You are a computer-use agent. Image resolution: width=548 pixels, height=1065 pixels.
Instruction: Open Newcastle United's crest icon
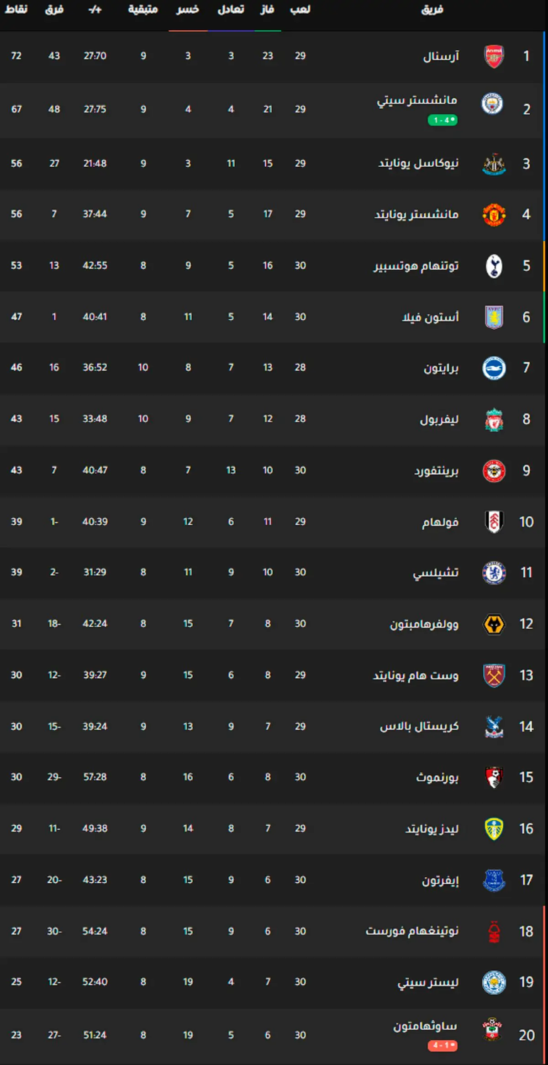(494, 163)
